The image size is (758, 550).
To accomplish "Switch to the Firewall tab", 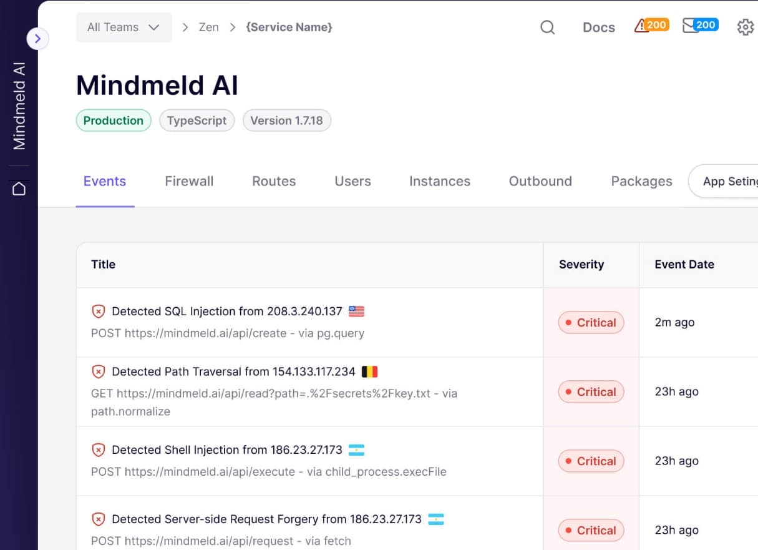I will point(189,181).
